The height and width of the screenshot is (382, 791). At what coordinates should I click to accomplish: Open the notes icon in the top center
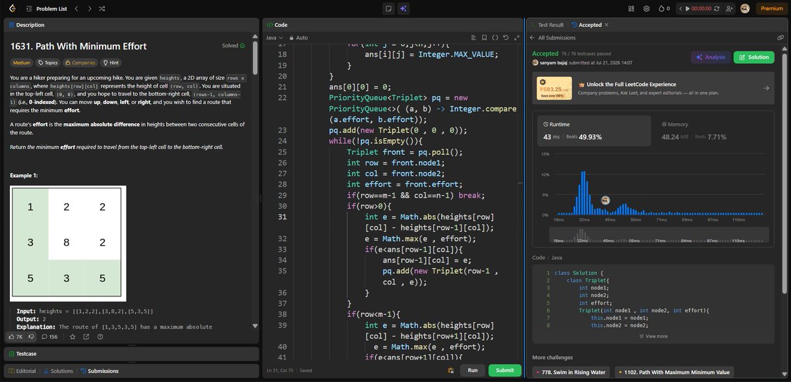pyautogui.click(x=389, y=9)
